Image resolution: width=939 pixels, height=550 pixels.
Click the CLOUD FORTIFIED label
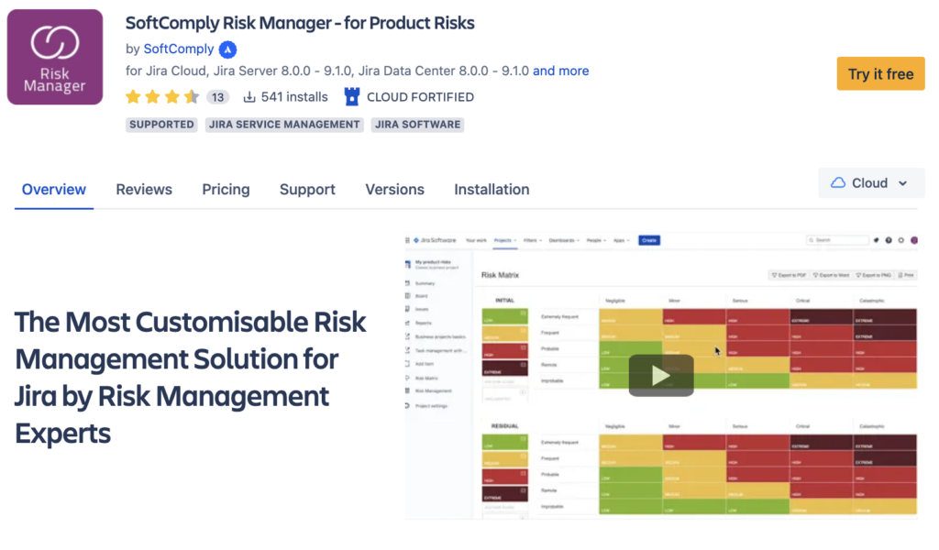(420, 97)
